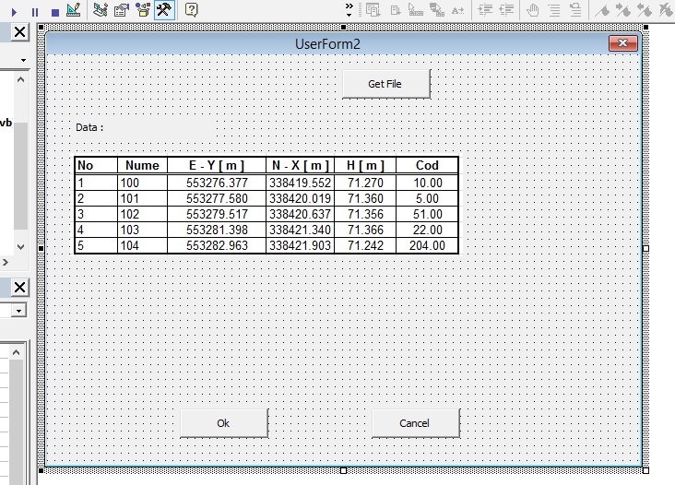Click the Quick Info icon
The height and width of the screenshot is (485, 675).
click(415, 10)
